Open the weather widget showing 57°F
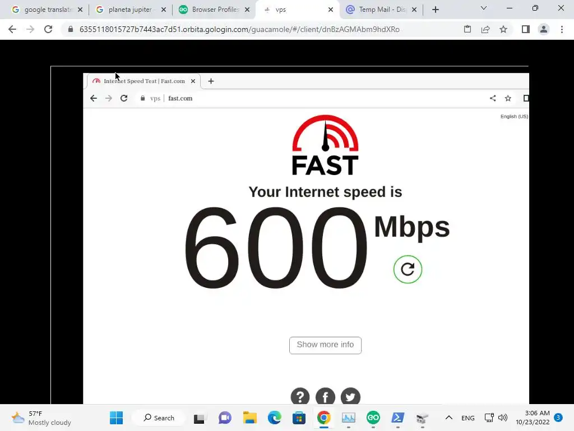574x431 pixels. point(41,418)
